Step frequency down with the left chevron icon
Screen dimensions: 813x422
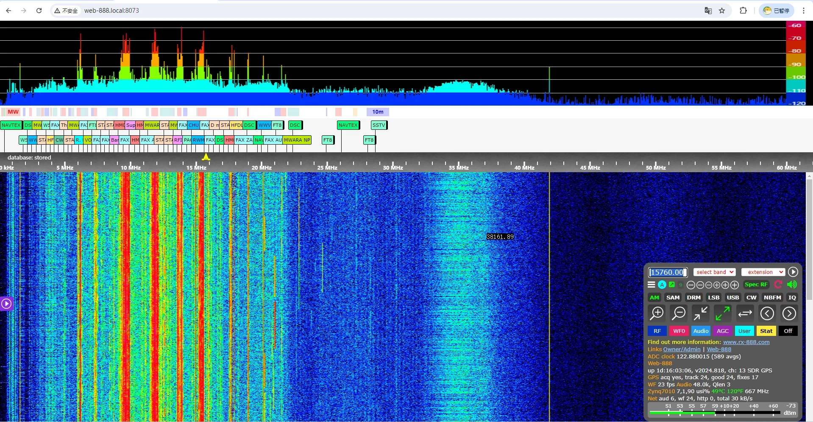pos(767,313)
